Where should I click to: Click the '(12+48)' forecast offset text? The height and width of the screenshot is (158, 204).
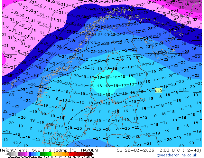pos(192,150)
